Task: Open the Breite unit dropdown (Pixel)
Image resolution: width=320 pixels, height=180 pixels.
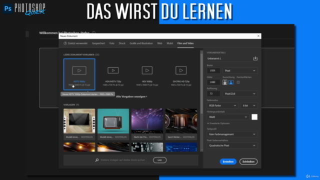Action: click(x=240, y=70)
